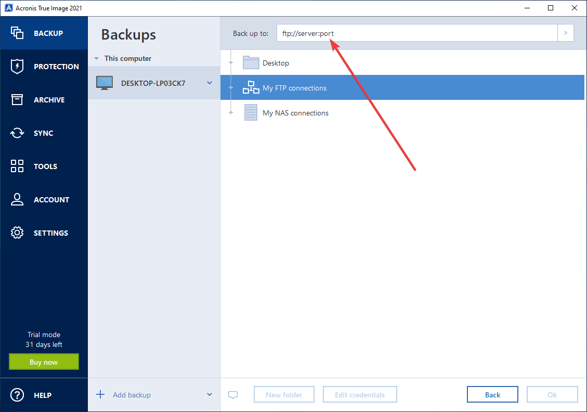The image size is (587, 412).
Task: Click the ftp://server:port address field
Action: 416,33
